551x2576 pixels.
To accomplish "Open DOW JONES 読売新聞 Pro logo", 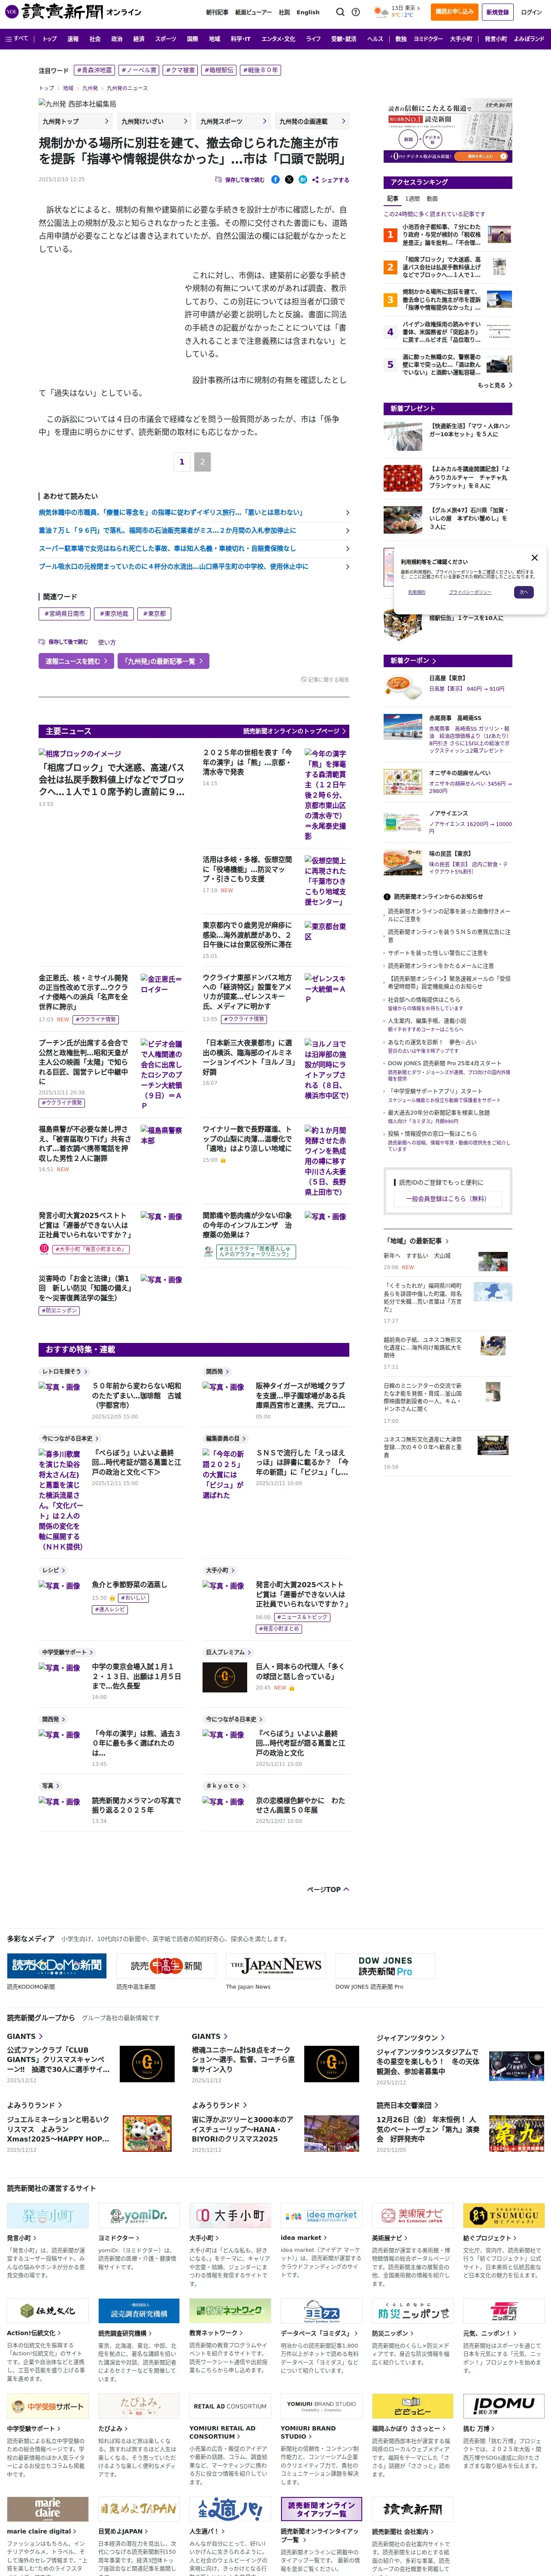I will pos(385,1965).
